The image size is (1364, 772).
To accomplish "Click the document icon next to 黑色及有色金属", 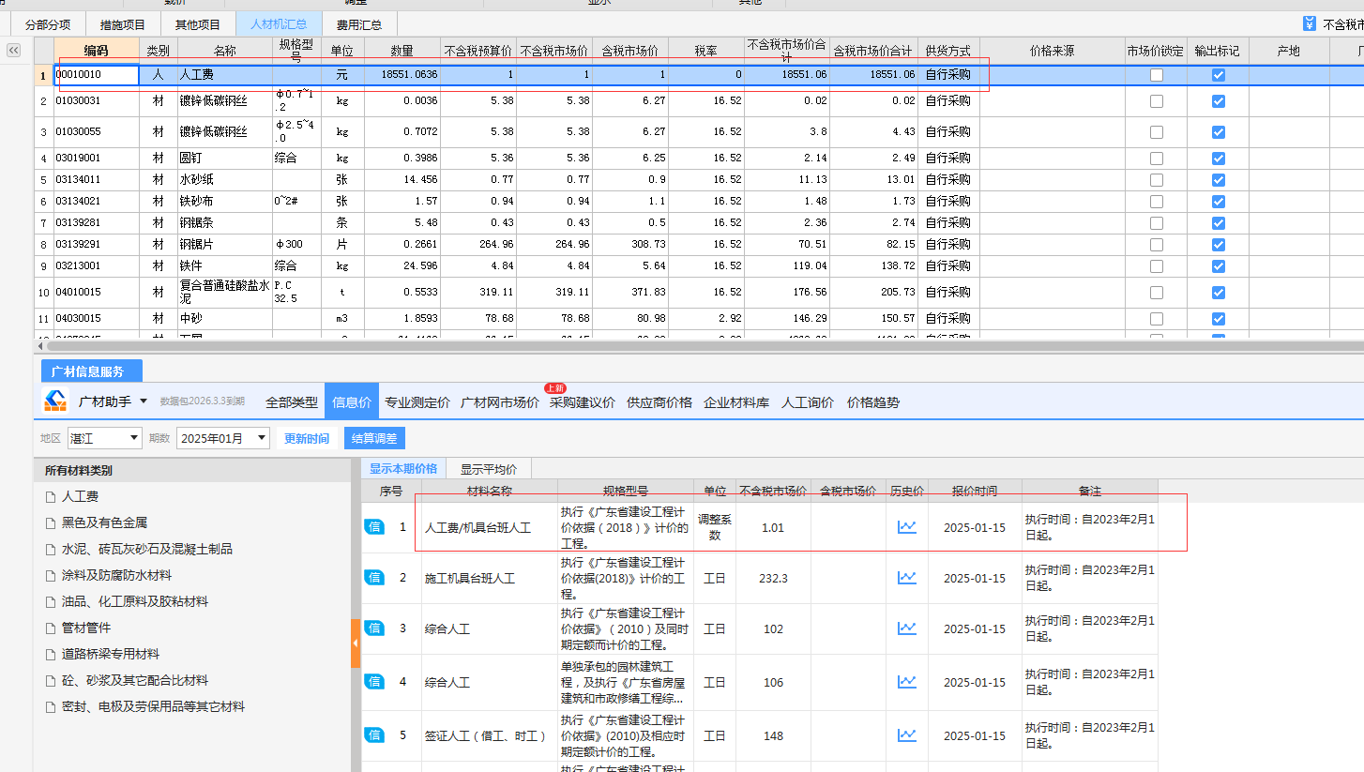I will click(51, 523).
